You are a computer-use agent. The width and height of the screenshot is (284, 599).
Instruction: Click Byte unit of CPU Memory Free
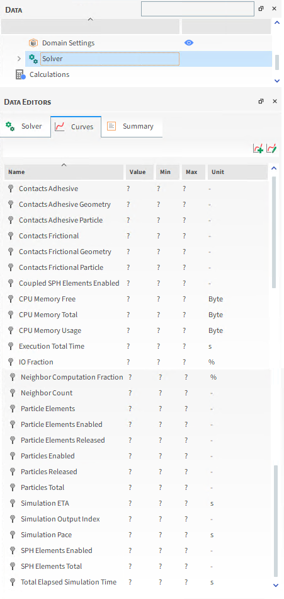(x=215, y=299)
